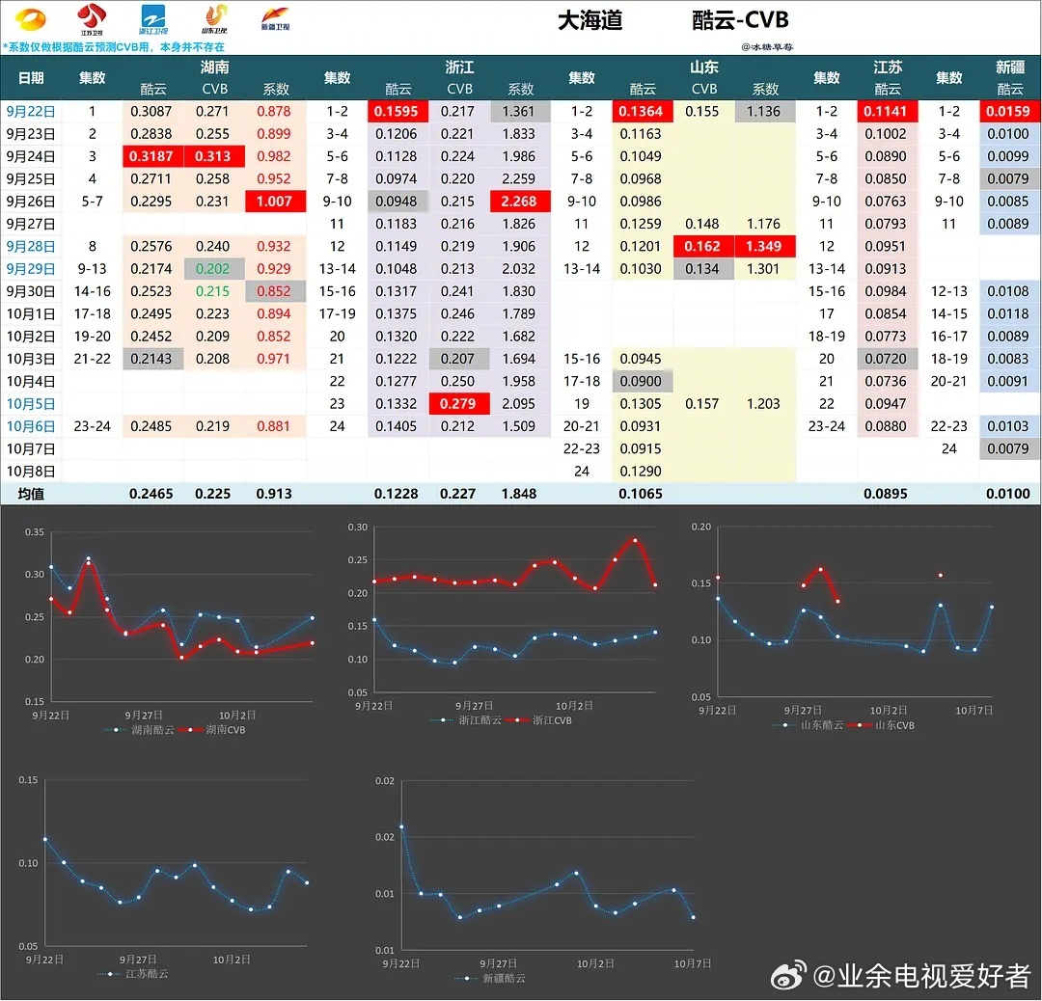Click the 浙江酷云 blue legend marker
Image resolution: width=1042 pixels, height=1001 pixels.
tap(444, 720)
